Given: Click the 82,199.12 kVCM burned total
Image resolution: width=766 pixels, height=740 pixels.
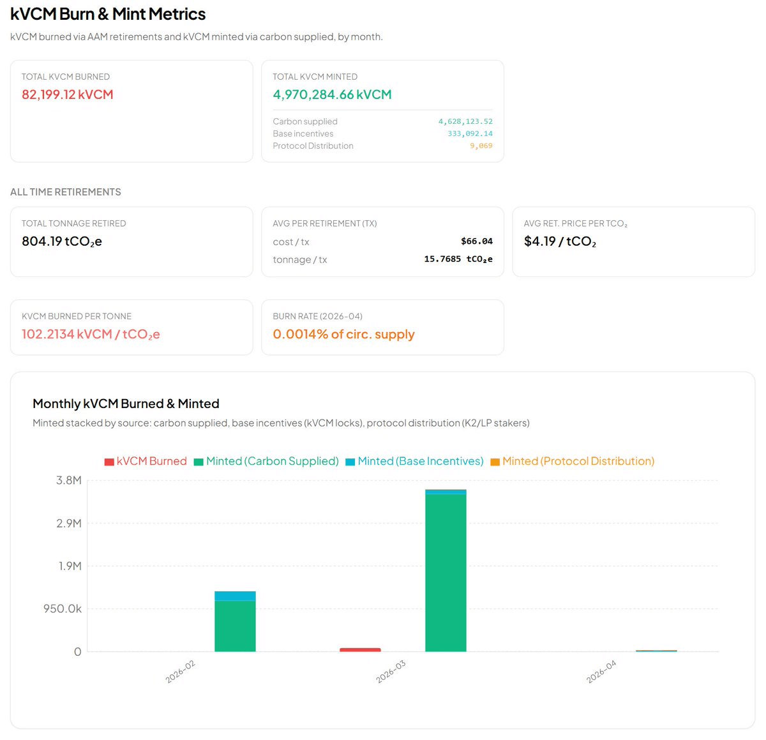Looking at the screenshot, I should pos(68,94).
